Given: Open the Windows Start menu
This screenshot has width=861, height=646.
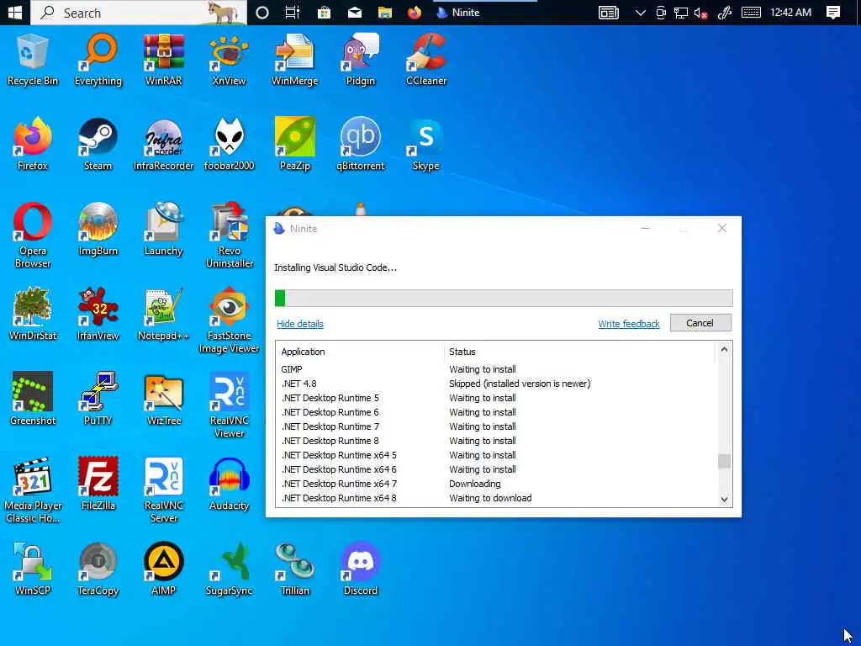Looking at the screenshot, I should click(x=15, y=12).
